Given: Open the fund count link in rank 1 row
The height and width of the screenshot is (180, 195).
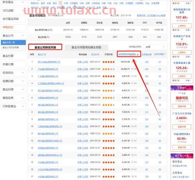Looking at the screenshot, I should pyautogui.click(x=147, y=62).
